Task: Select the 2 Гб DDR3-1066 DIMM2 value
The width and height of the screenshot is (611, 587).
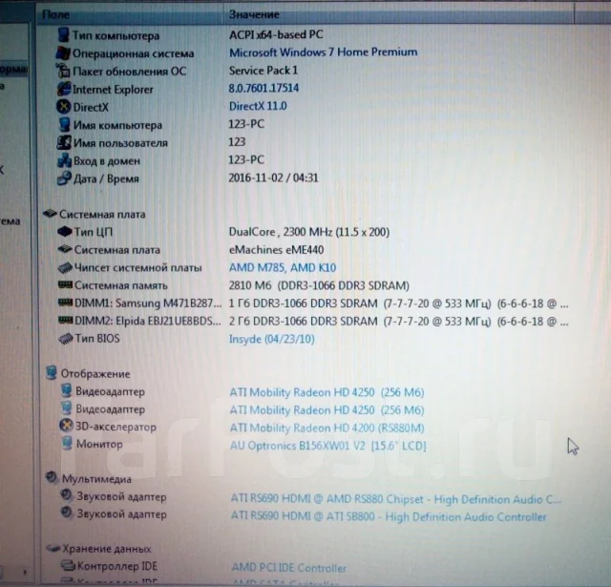Action: tap(398, 322)
